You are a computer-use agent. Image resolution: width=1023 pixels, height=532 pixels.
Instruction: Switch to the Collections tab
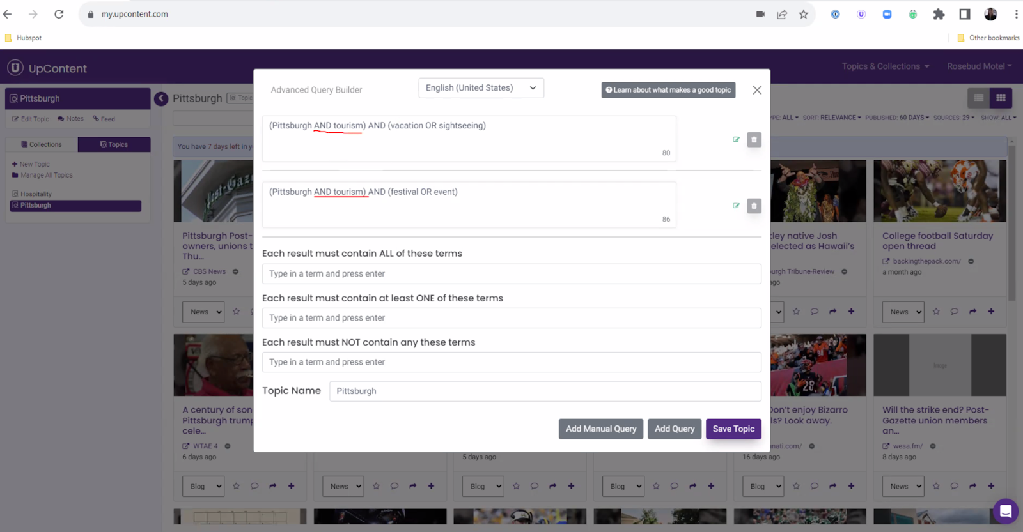pos(42,144)
